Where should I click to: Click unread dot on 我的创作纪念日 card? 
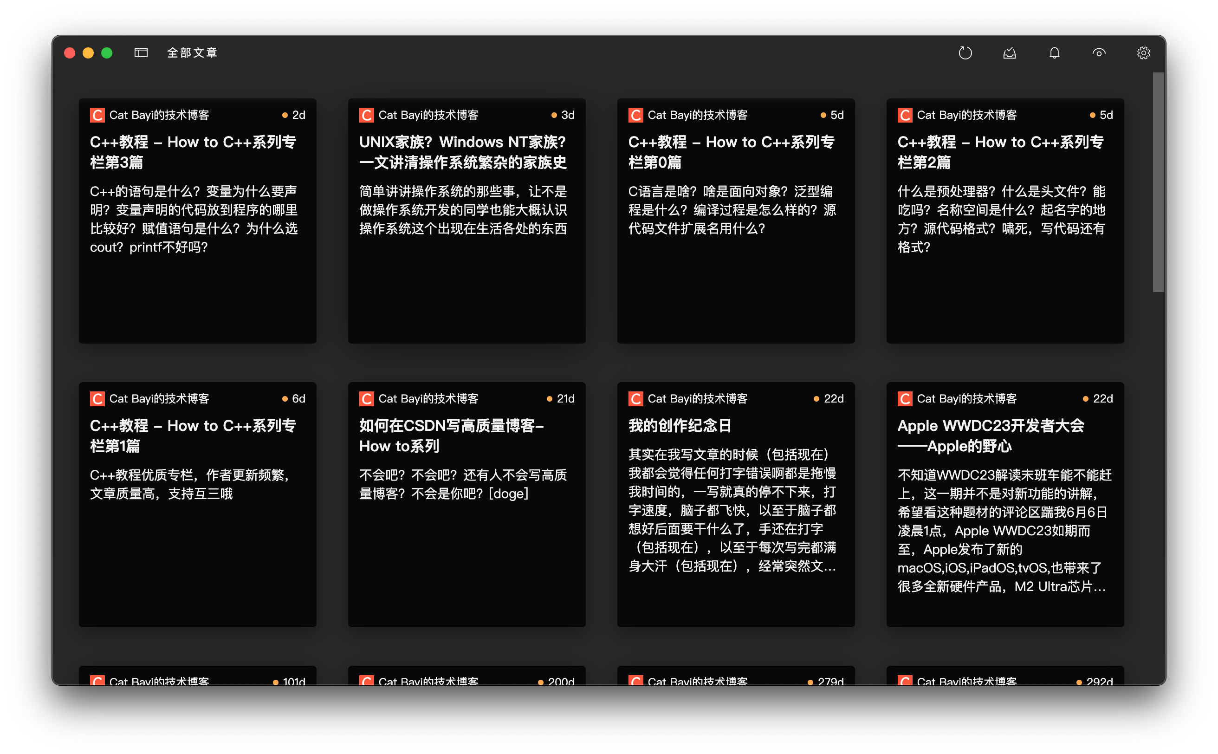816,399
